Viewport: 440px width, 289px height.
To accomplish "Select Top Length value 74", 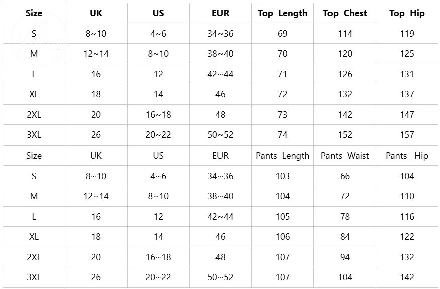I will tap(283, 135).
